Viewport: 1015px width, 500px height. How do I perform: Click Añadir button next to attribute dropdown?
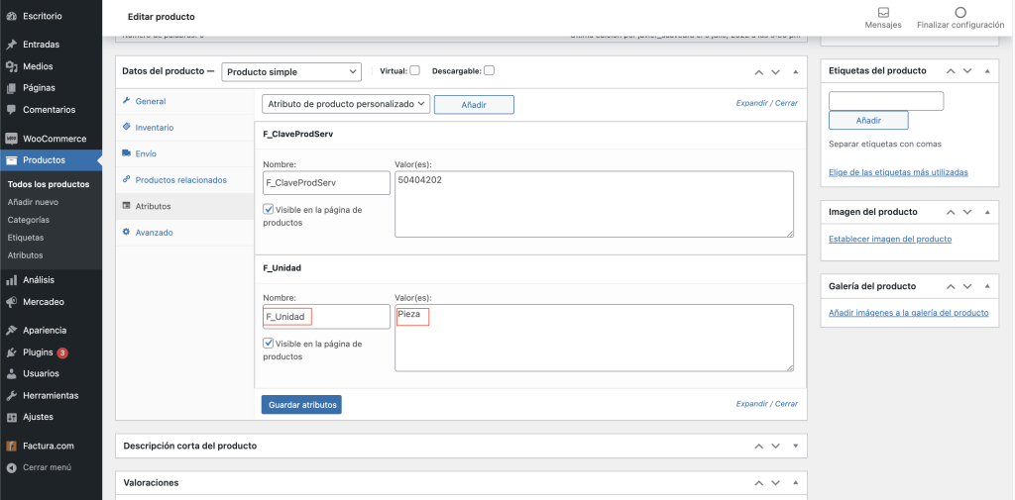pos(474,104)
